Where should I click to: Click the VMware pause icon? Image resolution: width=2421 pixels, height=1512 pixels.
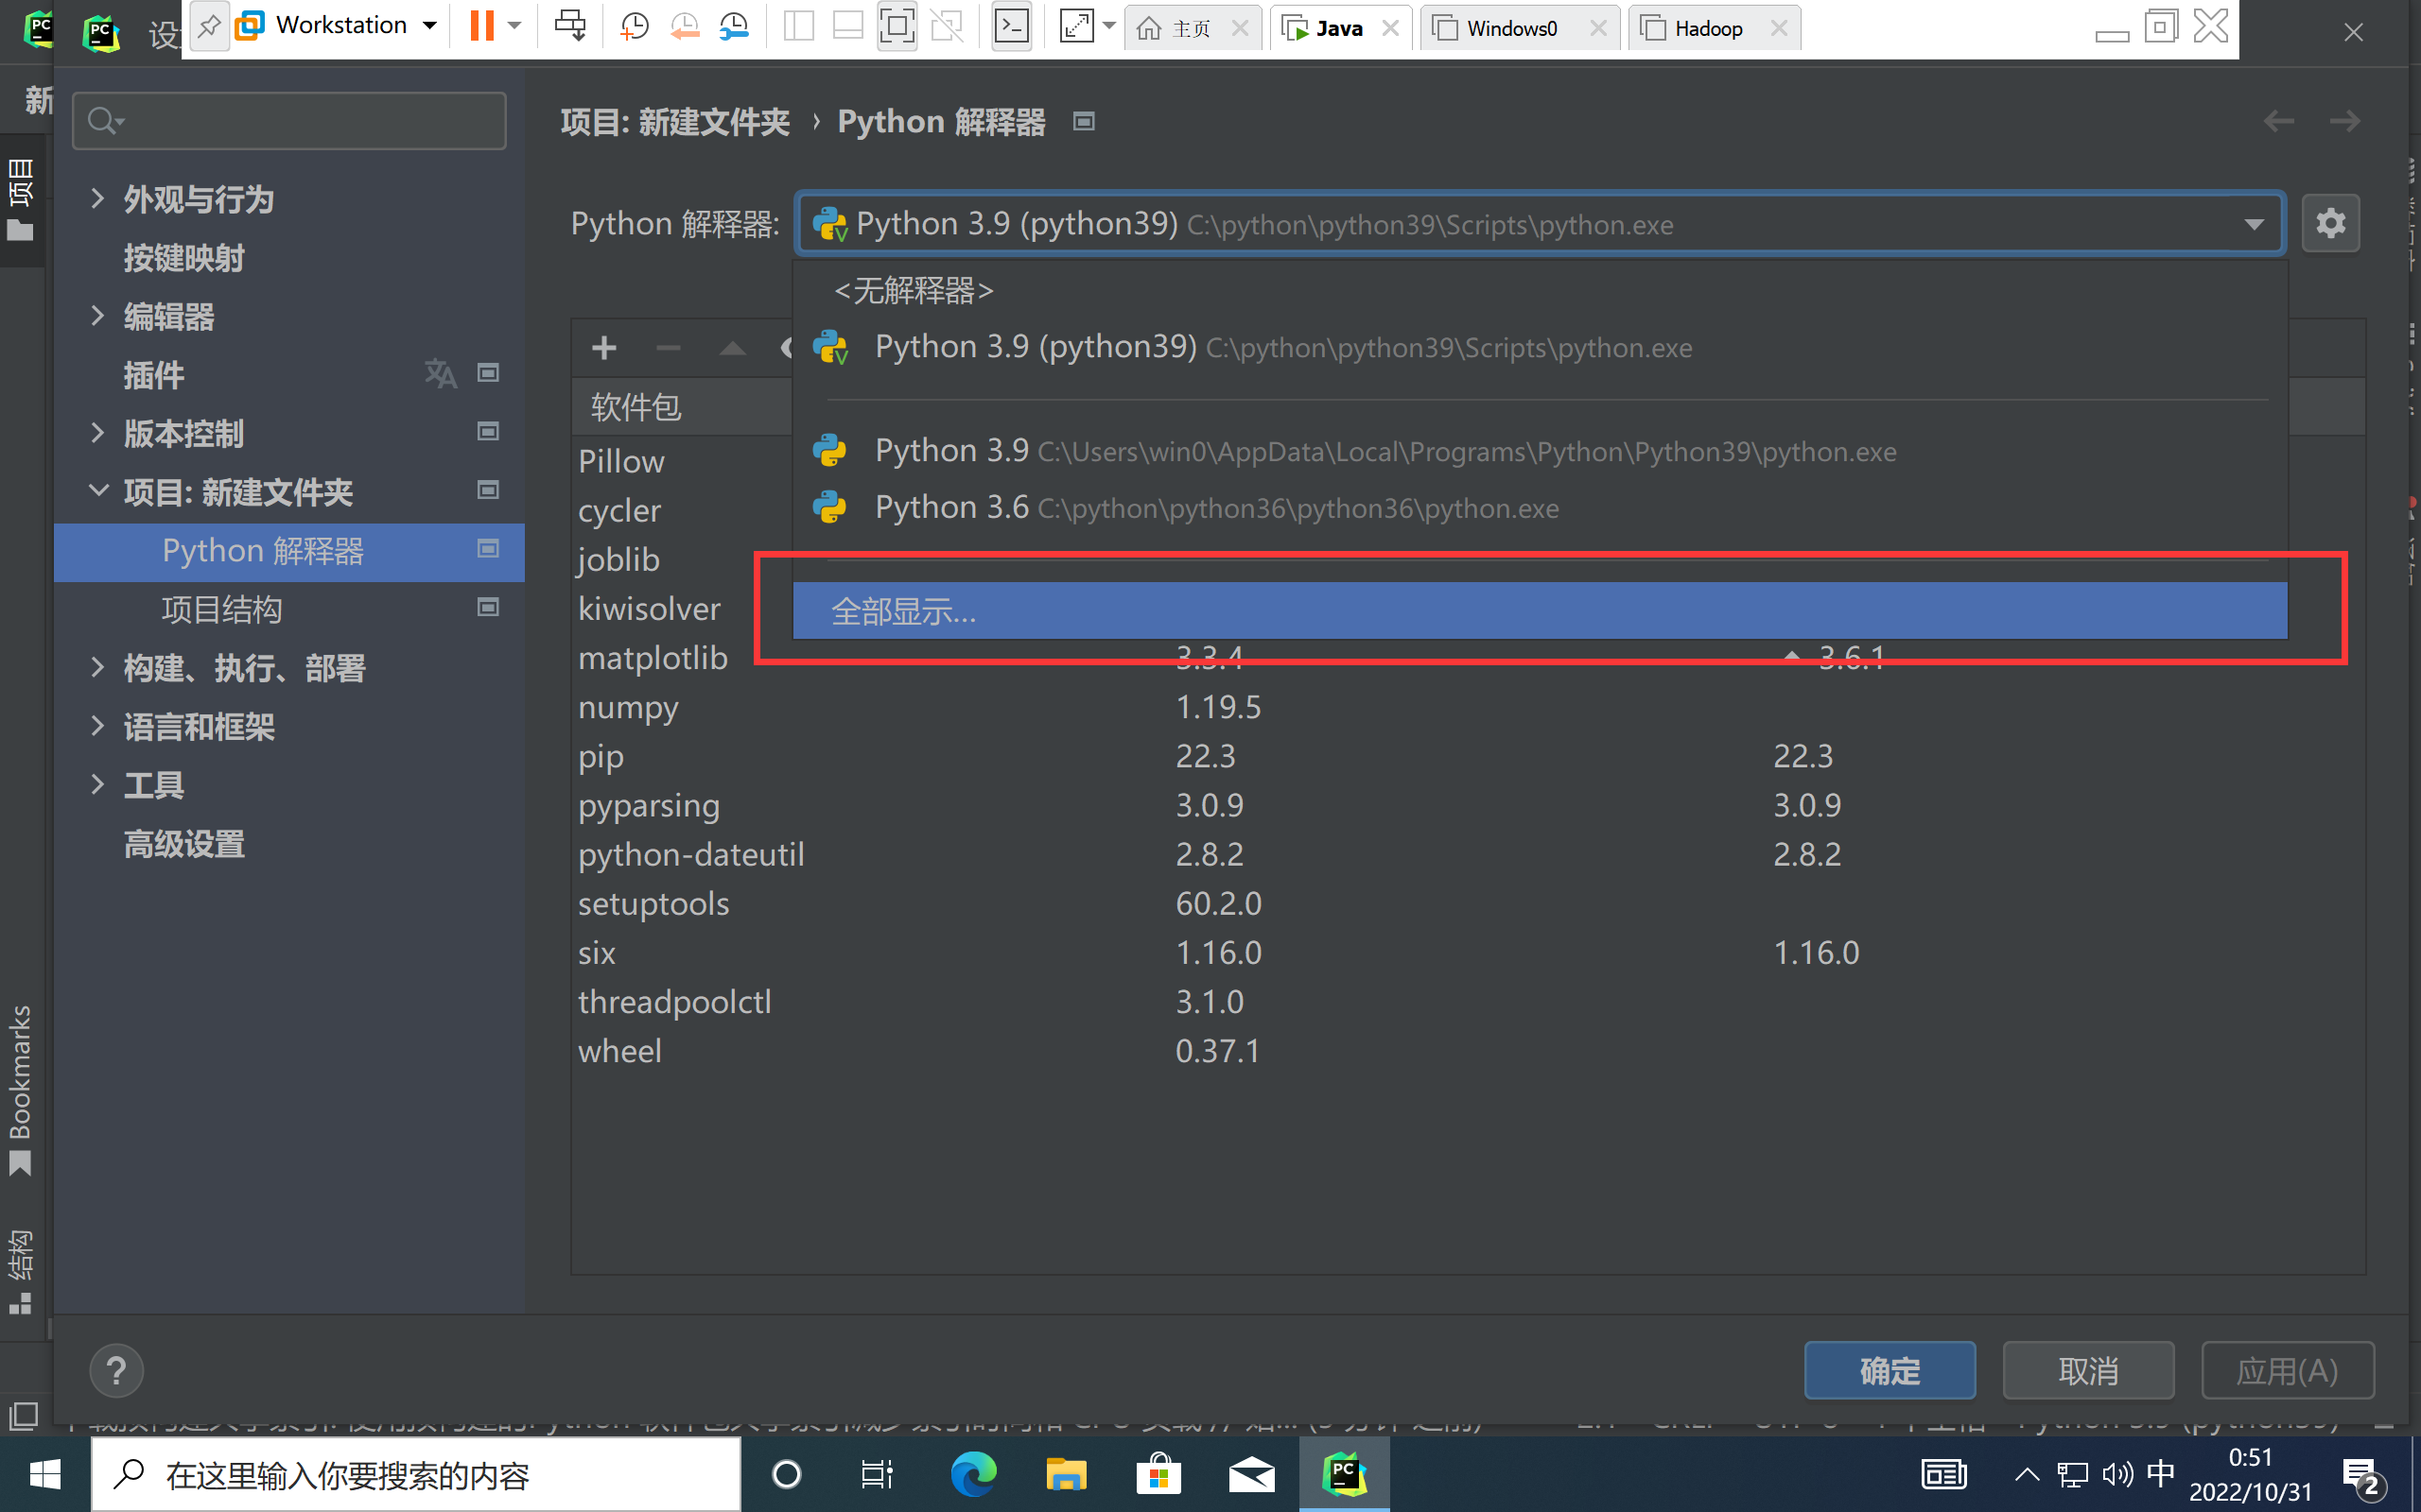pos(482,26)
